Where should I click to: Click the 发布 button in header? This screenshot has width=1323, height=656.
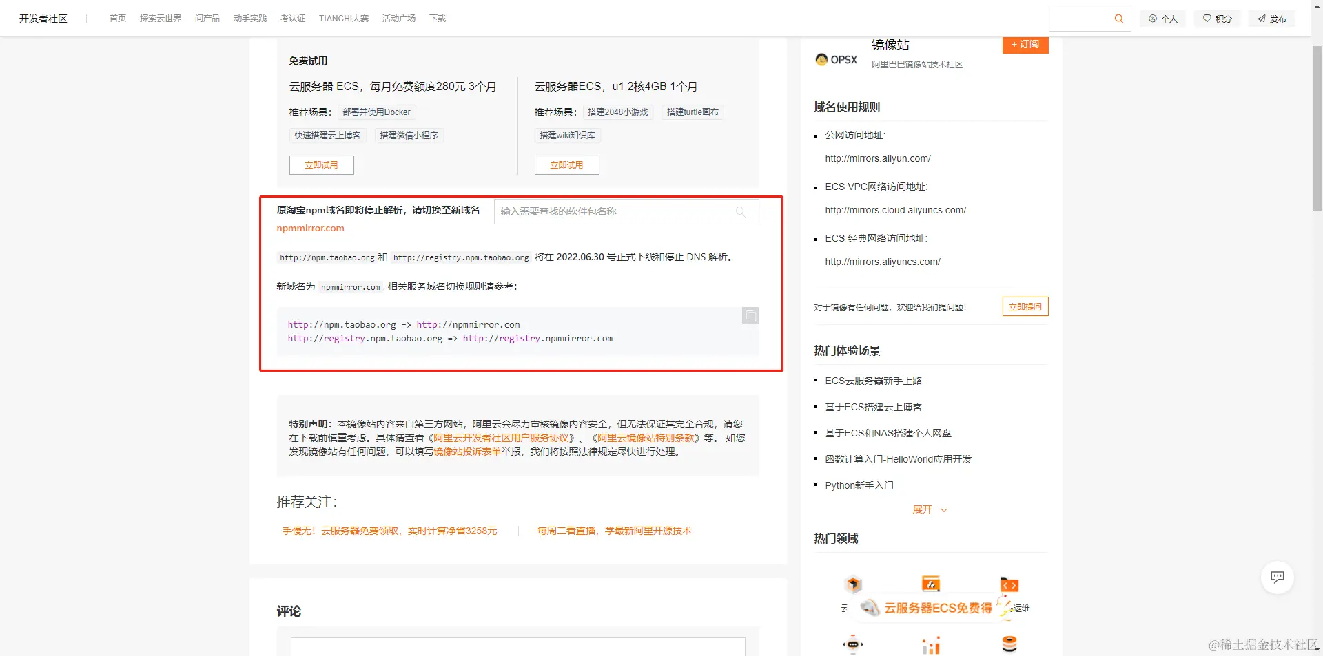[x=1272, y=19]
